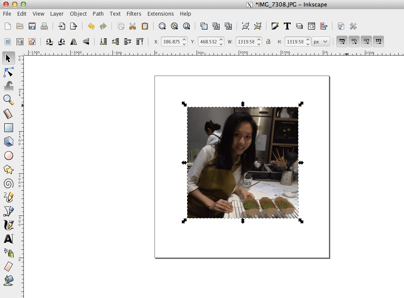Open Fill and Stroke dialog
Screen dimensions: 404x298
(x=275, y=26)
